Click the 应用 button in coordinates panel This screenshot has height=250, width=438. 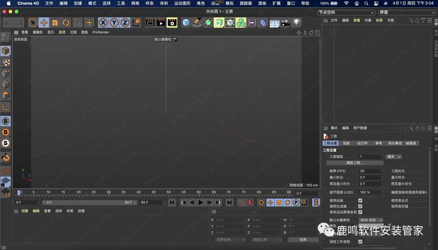303,239
